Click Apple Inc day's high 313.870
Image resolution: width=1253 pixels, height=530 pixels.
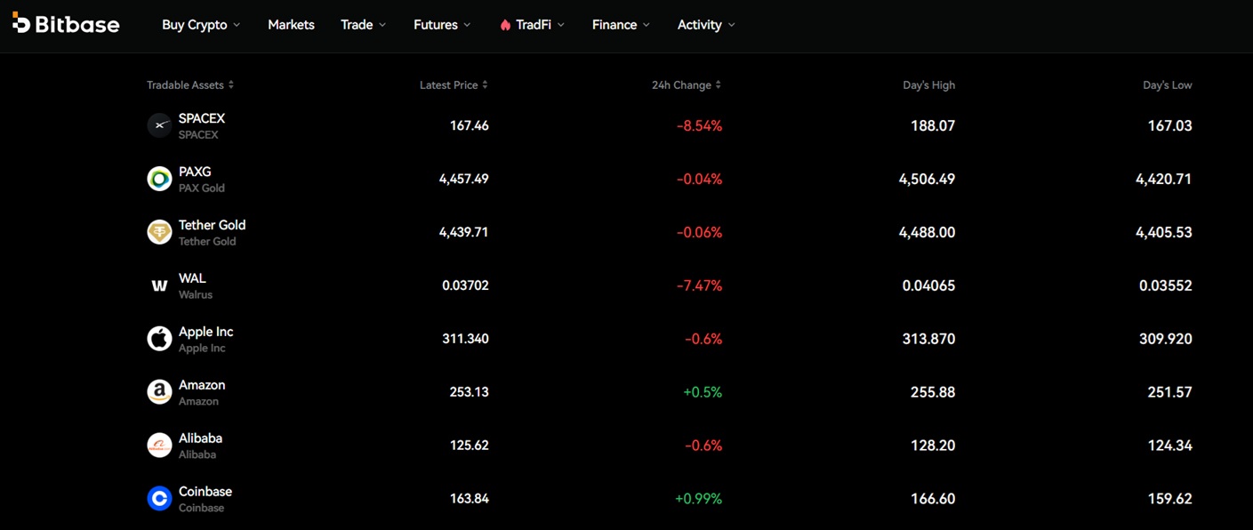928,339
